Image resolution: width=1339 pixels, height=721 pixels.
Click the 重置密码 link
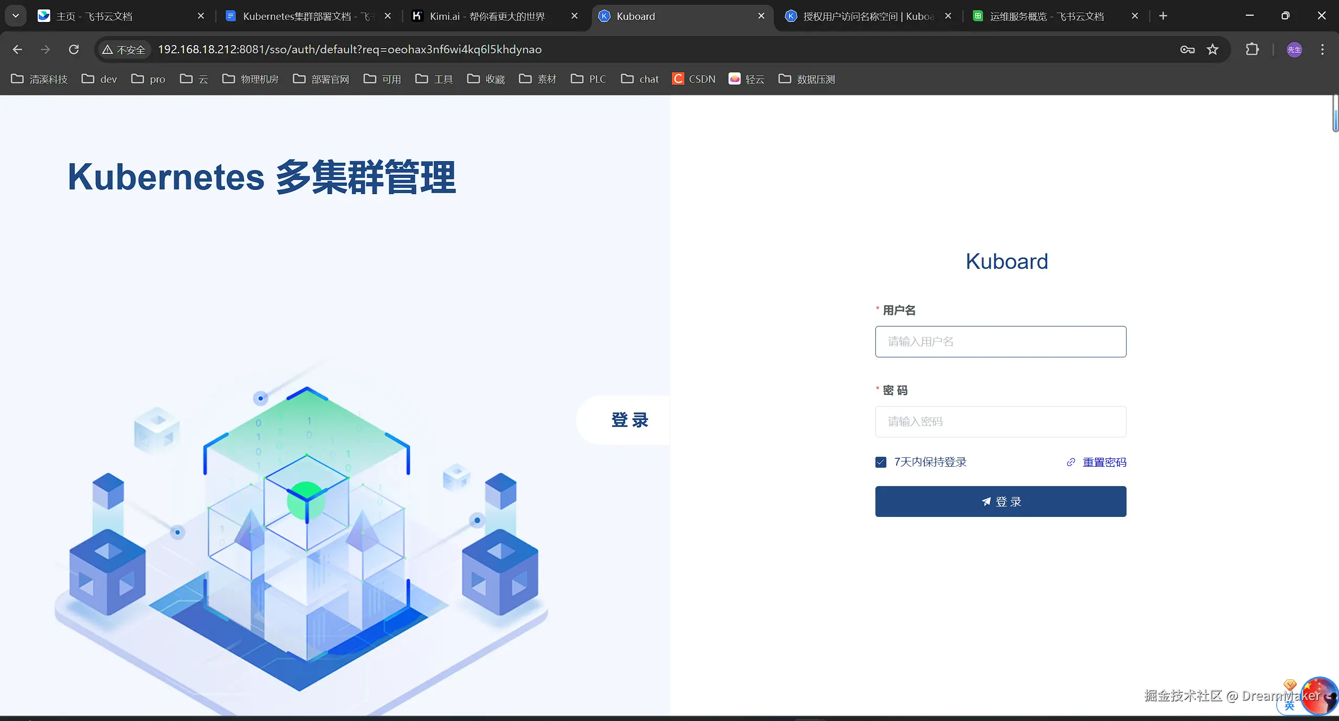[1104, 462]
